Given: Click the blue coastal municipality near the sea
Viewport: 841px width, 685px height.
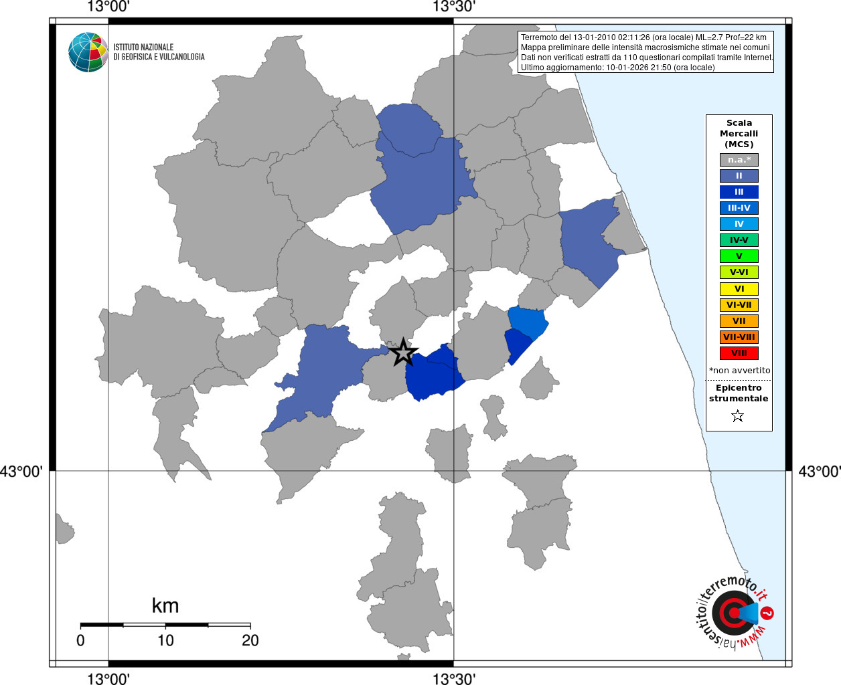Looking at the screenshot, I should click(x=589, y=242).
